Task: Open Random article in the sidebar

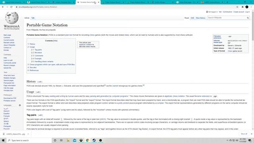Action: click(9, 43)
